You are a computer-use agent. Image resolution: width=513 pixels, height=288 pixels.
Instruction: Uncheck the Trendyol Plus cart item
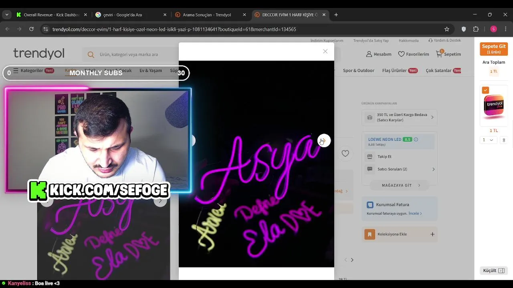pos(485,90)
